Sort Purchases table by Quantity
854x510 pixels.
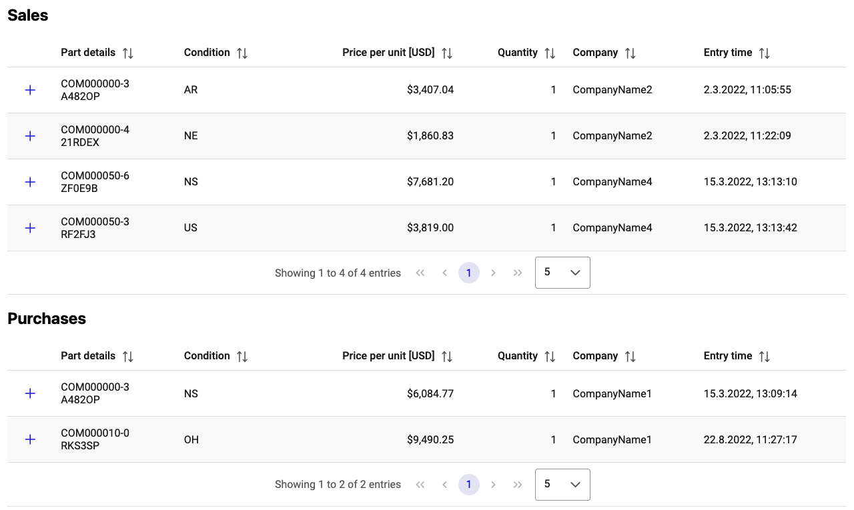pyautogui.click(x=550, y=357)
